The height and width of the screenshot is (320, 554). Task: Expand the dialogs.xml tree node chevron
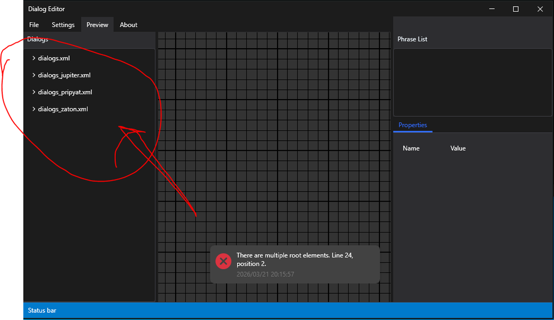coord(34,58)
